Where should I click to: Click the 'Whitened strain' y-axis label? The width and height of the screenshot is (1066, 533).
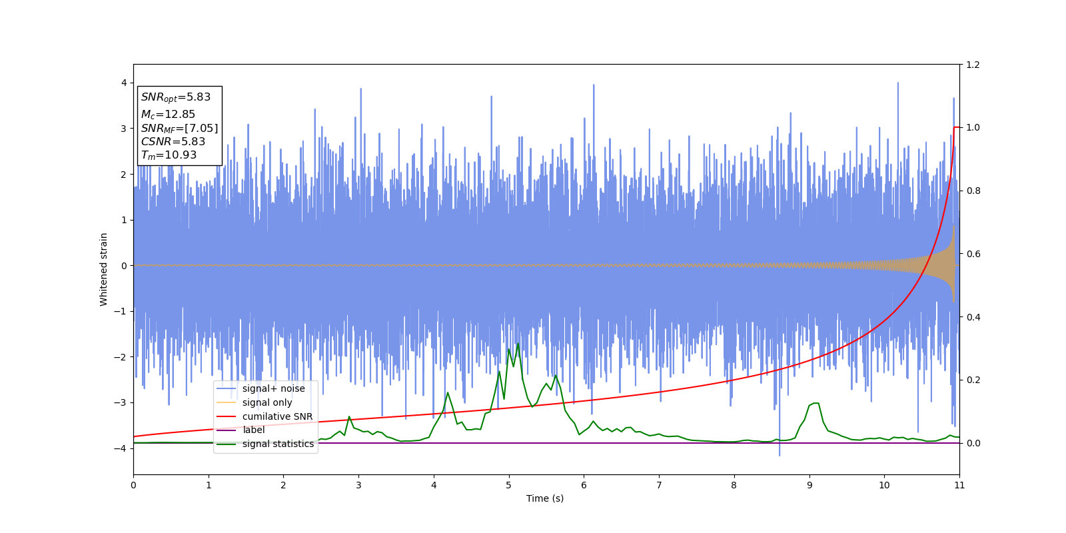click(x=104, y=269)
